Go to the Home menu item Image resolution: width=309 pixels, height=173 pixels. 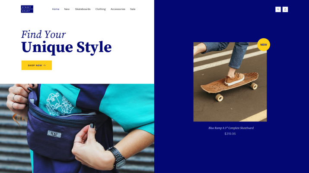[56, 9]
